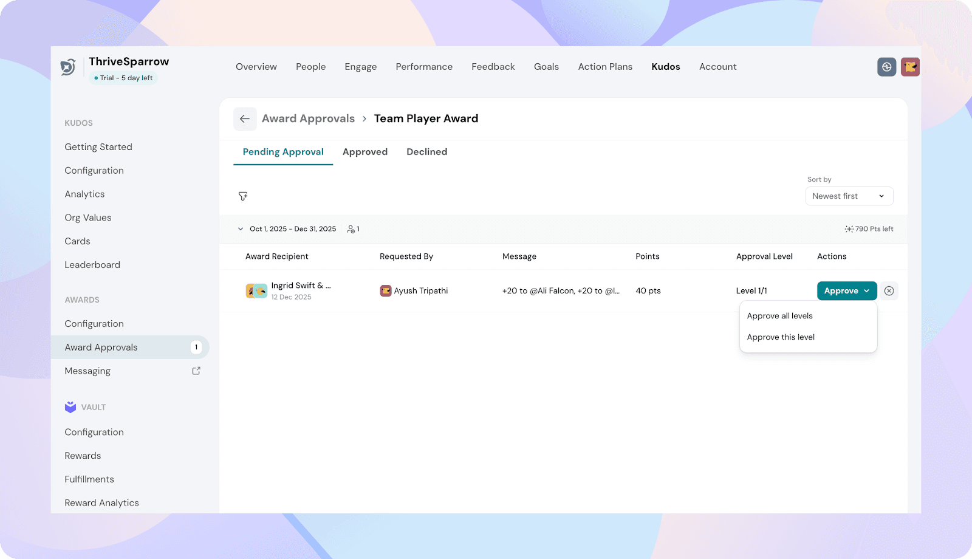Click the Award Approvals breadcrumb link

click(308, 118)
